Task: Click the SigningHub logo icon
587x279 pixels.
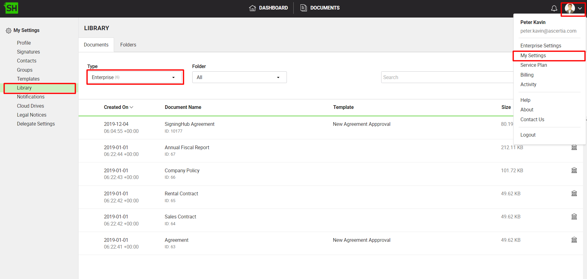Action: click(11, 8)
